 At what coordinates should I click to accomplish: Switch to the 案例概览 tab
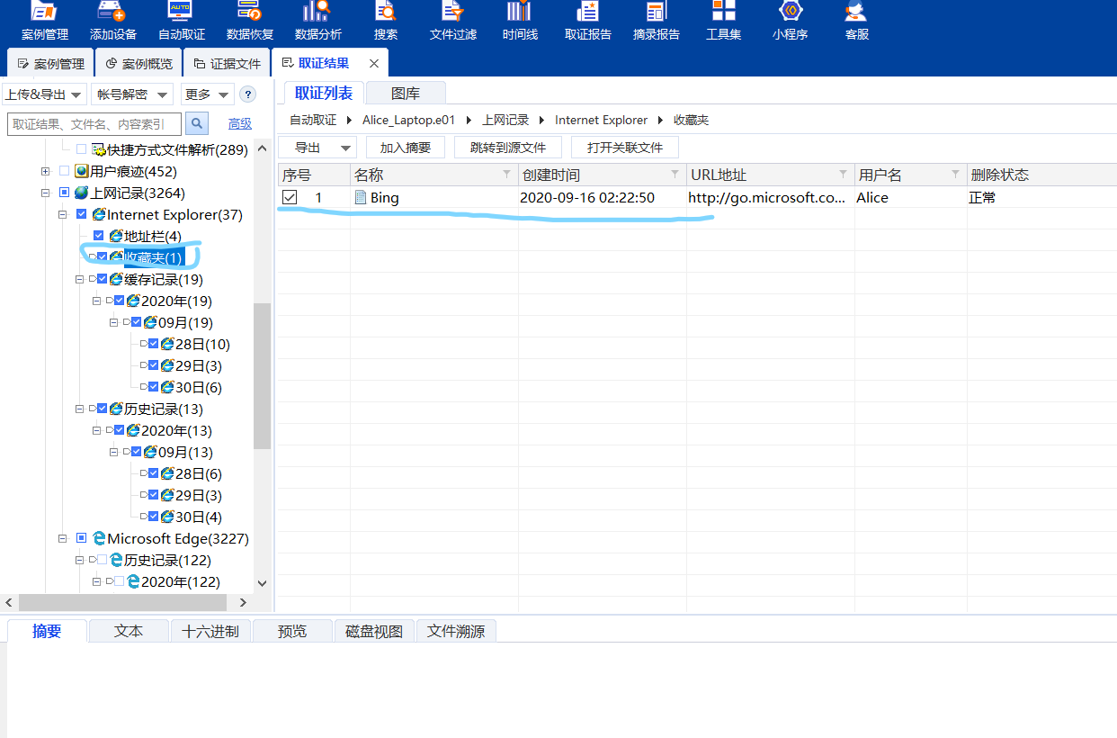(x=139, y=64)
